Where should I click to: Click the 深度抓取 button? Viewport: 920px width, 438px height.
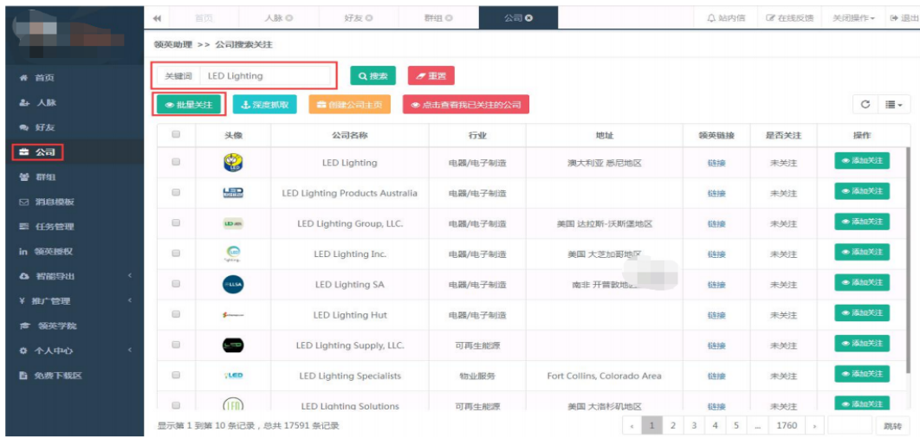(264, 105)
